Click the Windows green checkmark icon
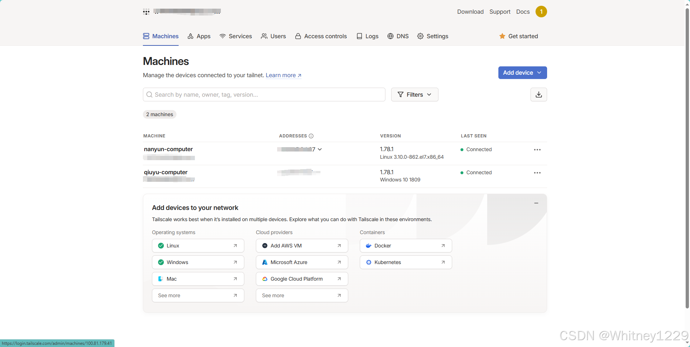This screenshot has height=347, width=690. tap(161, 262)
